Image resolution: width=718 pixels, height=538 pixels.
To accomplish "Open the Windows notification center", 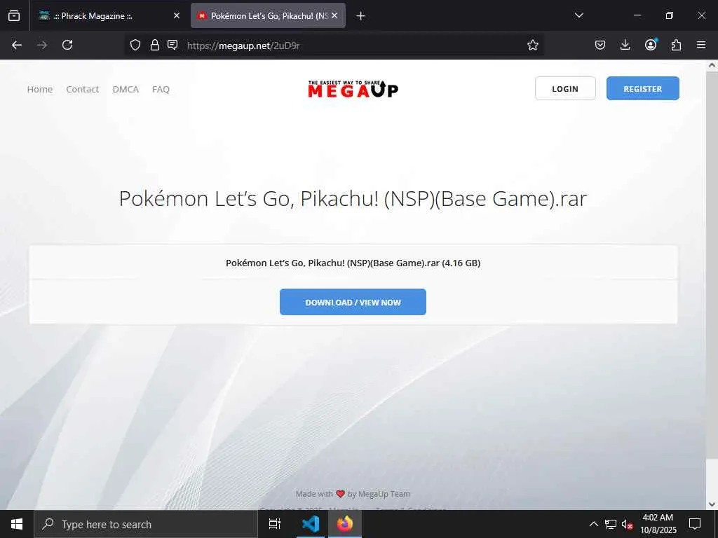I will 695,524.
